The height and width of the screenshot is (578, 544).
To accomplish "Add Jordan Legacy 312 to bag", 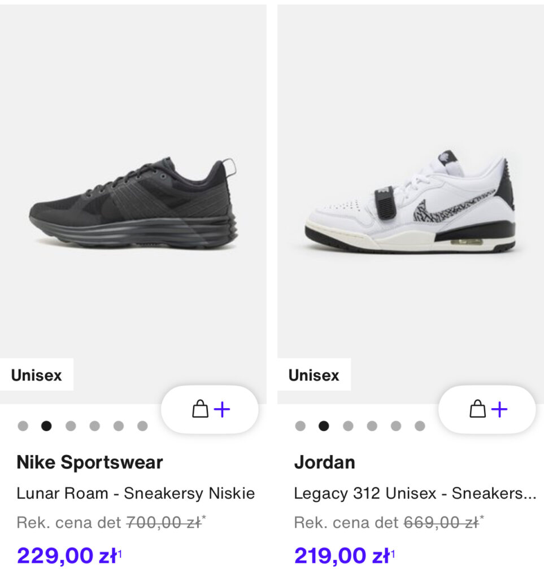I will coord(487,409).
